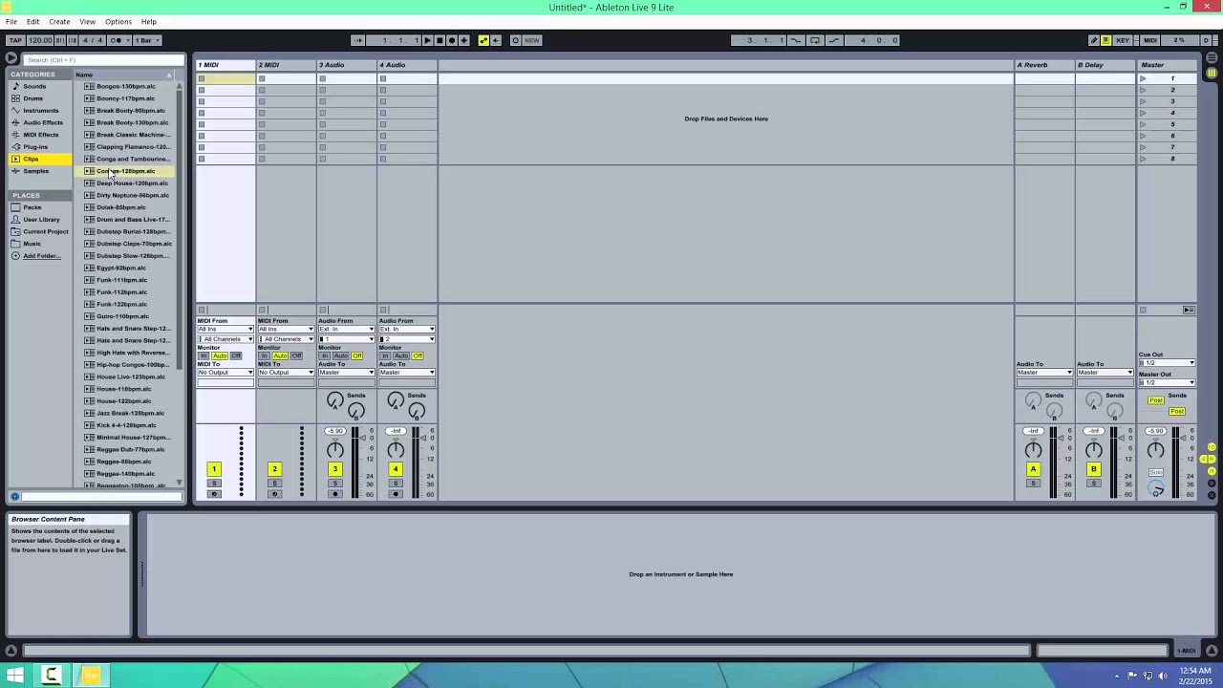This screenshot has width=1223, height=688.
Task: Open track 1 MIDI From All Ins dropdown
Action: tap(225, 330)
